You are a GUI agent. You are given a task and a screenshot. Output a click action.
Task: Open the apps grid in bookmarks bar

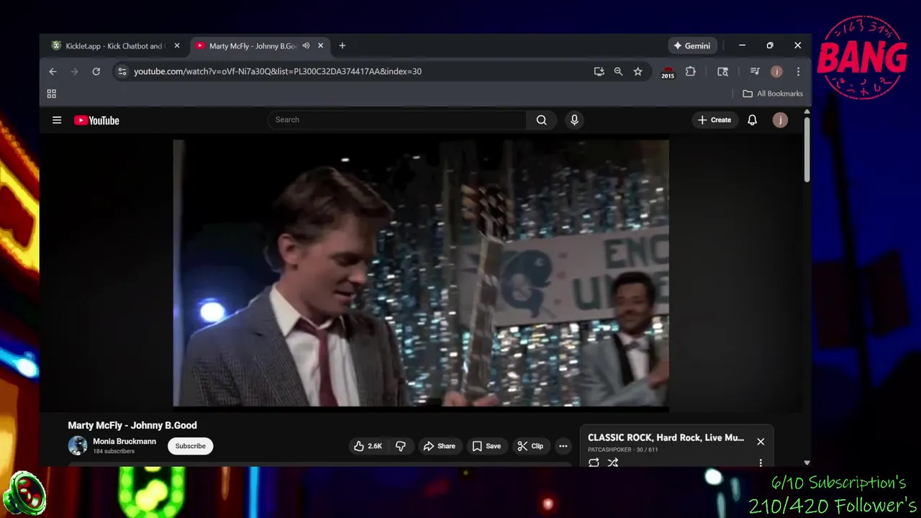coord(52,94)
